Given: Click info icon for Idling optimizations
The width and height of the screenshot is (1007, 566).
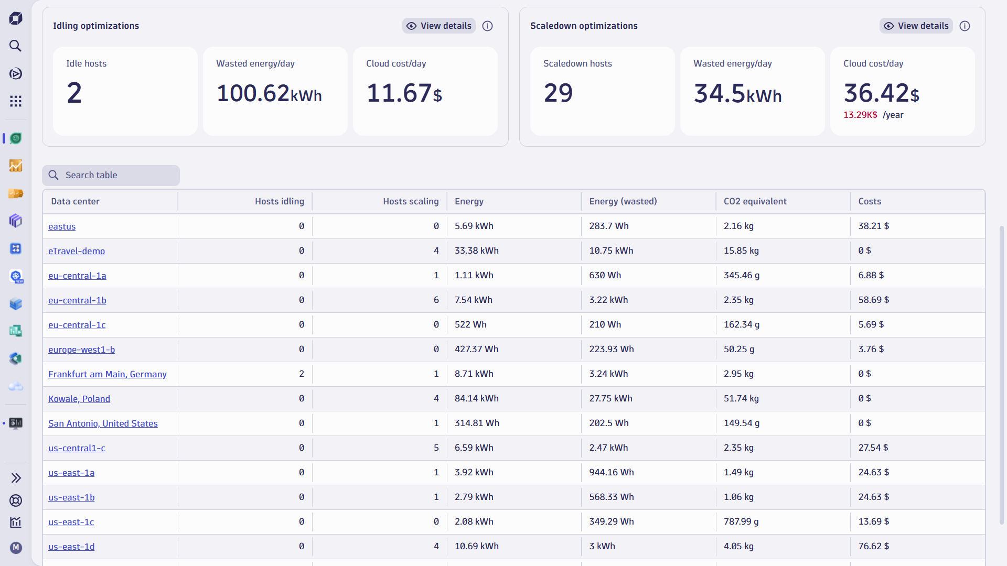Looking at the screenshot, I should point(487,26).
